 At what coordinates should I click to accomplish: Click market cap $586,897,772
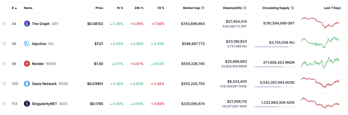tap(193, 44)
